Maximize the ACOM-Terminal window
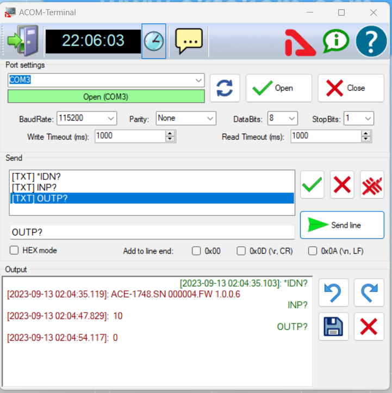The height and width of the screenshot is (393, 392). tap(341, 13)
